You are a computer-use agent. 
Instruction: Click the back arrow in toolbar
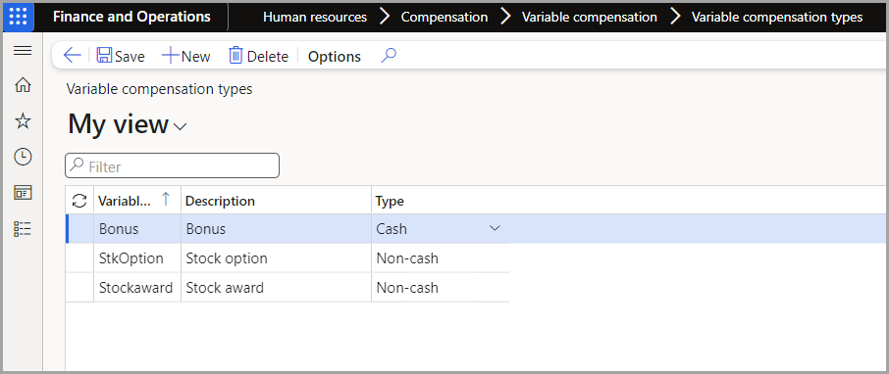click(x=72, y=56)
